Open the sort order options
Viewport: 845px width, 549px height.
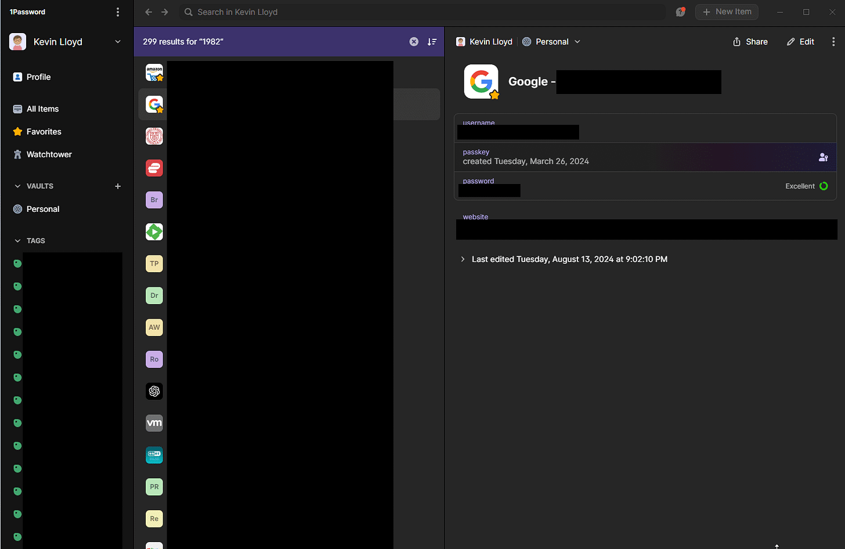click(432, 42)
